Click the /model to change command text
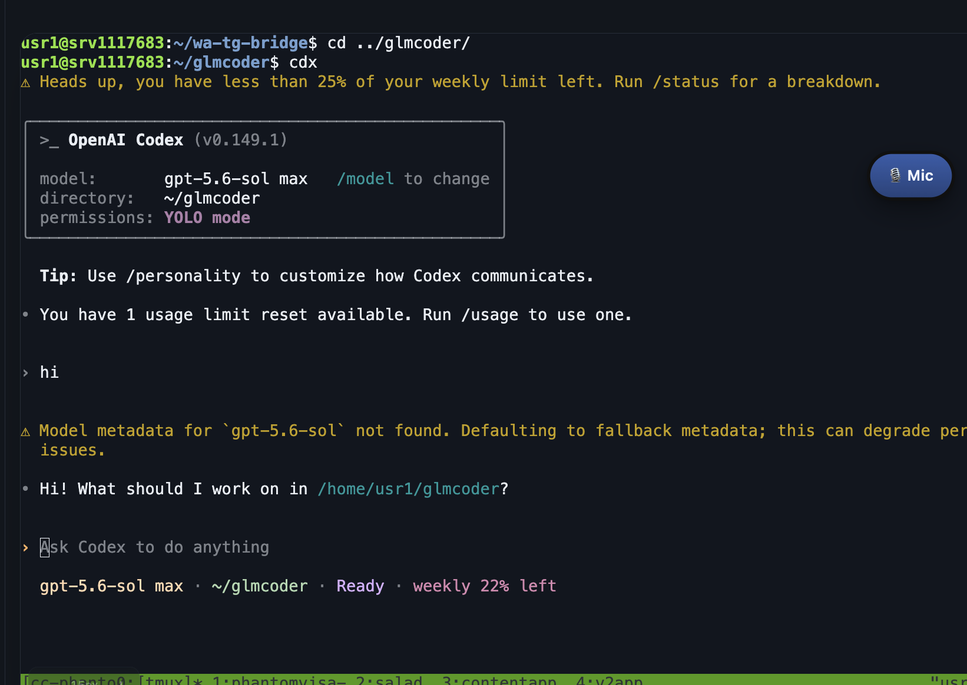 coord(413,179)
